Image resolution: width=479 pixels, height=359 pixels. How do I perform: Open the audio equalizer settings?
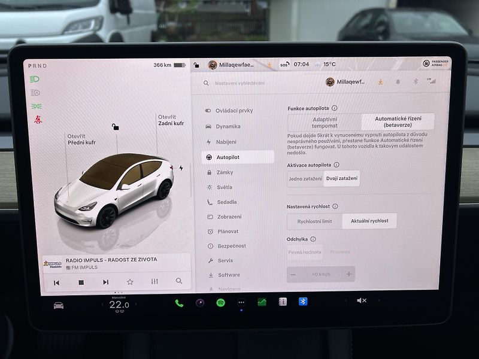click(154, 281)
